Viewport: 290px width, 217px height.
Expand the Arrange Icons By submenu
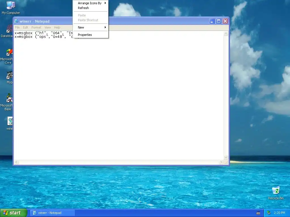pos(91,3)
